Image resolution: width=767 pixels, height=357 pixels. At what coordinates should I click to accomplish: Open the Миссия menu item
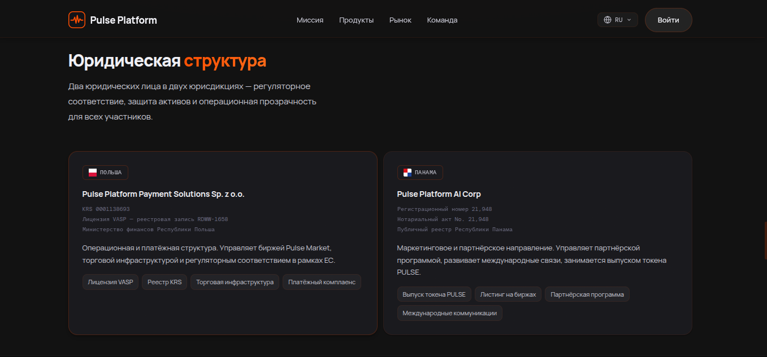point(310,20)
